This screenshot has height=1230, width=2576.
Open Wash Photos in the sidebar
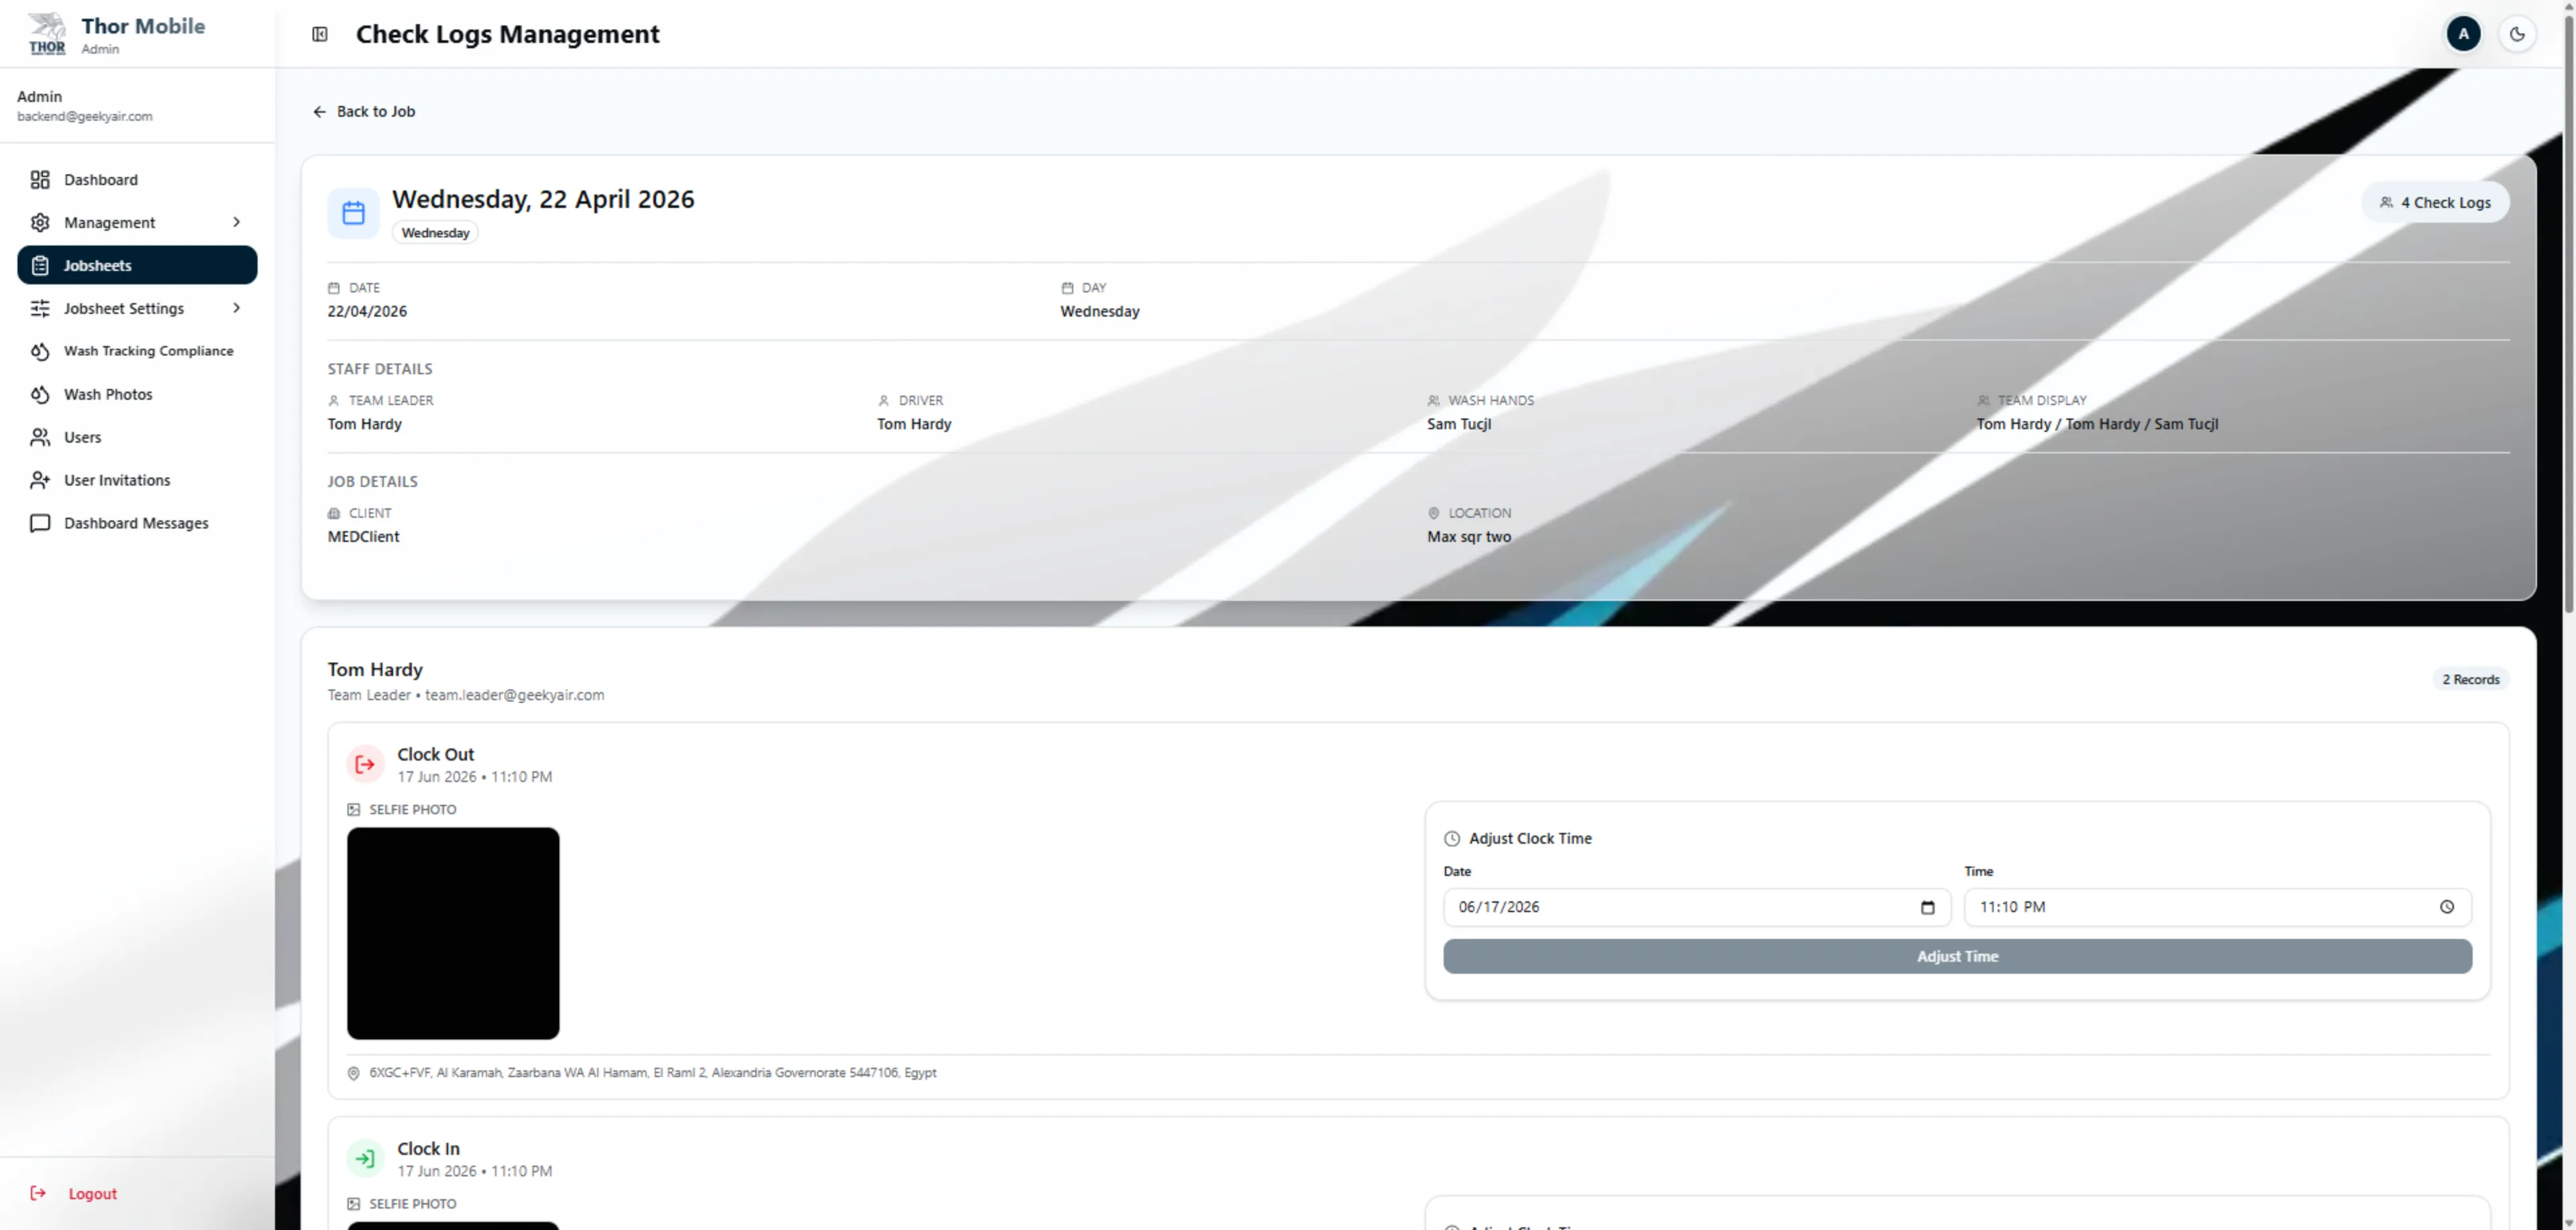pos(137,394)
